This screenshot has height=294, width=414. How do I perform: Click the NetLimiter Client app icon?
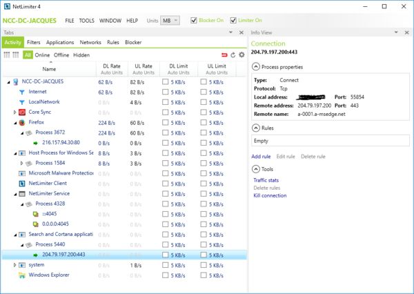click(22, 184)
